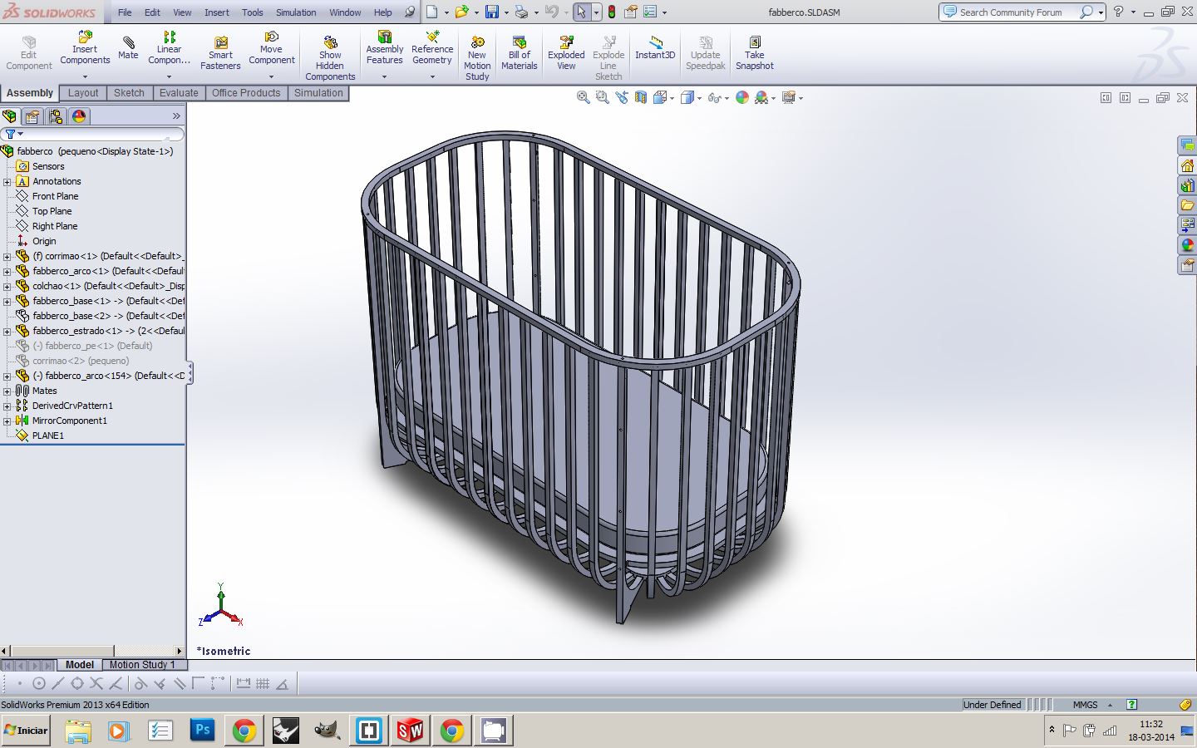This screenshot has height=748, width=1197.
Task: Expand DerivedCrvPattern1
Action: coord(7,406)
